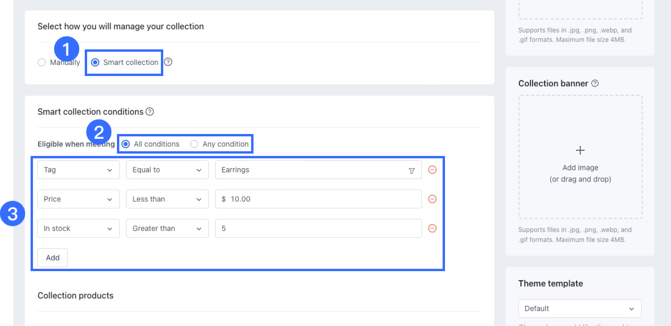
Task: Open the Theme template Default dropdown
Action: click(580, 308)
